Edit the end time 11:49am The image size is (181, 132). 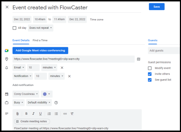coord(59,19)
